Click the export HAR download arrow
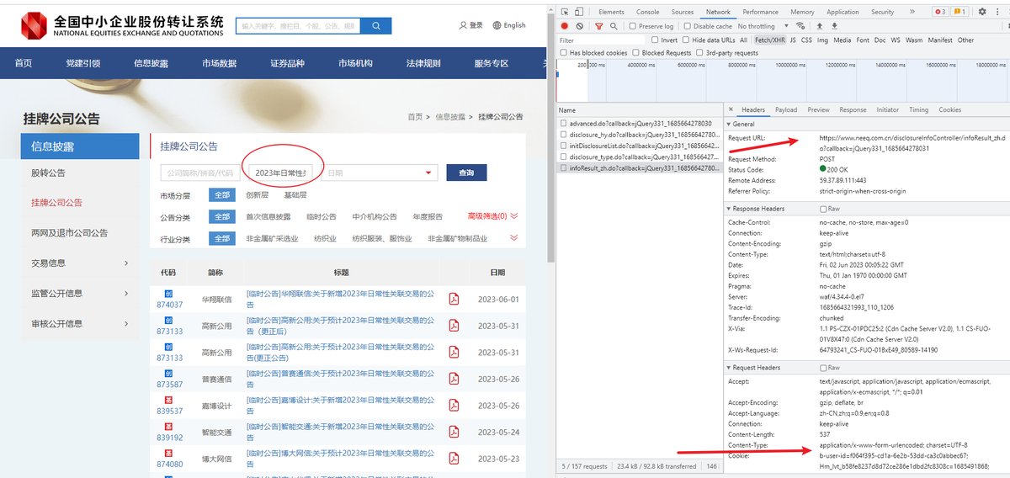Screen dimensions: 1010x478 833,26
